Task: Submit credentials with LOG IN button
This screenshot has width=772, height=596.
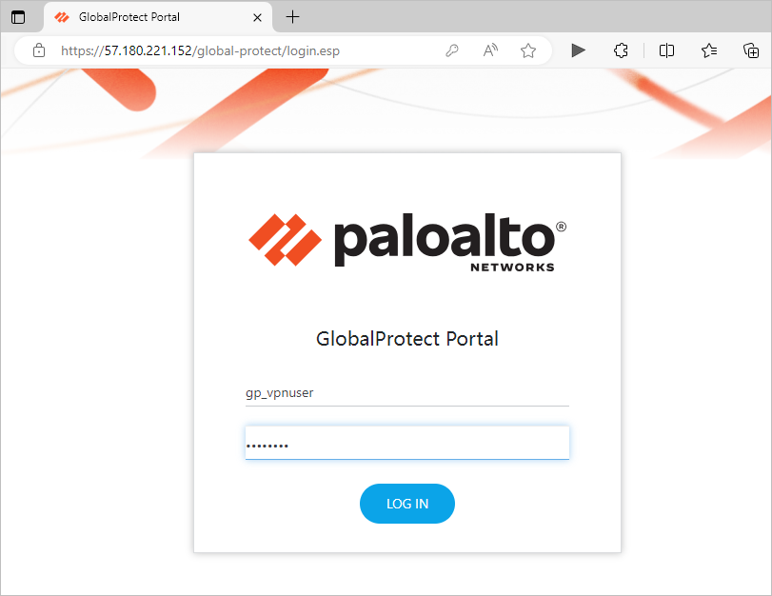Action: (407, 504)
